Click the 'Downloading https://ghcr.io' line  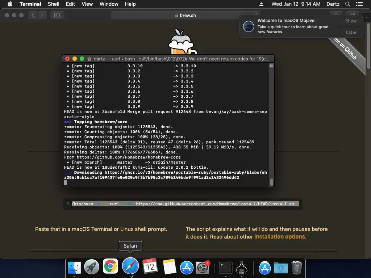tap(165, 175)
